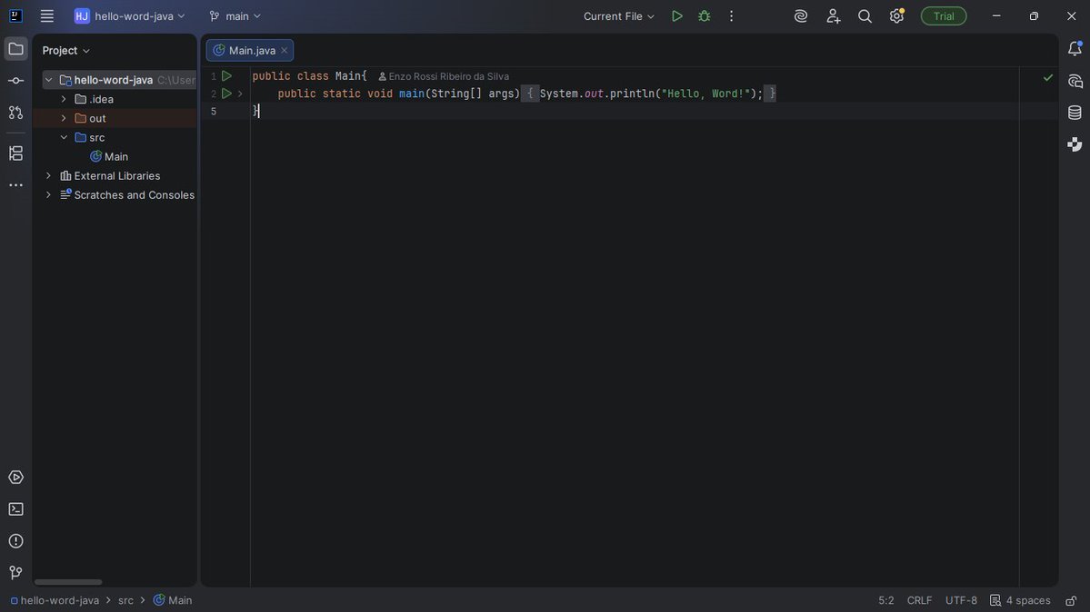
Task: Click the author hint Enzo Rossi Ribeiro da Silva
Action: [444, 76]
